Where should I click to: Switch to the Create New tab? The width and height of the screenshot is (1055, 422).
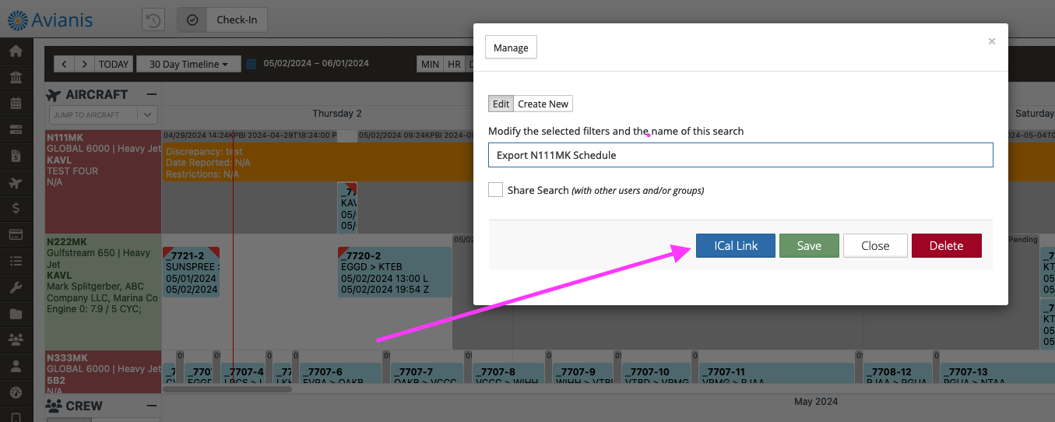coord(543,104)
